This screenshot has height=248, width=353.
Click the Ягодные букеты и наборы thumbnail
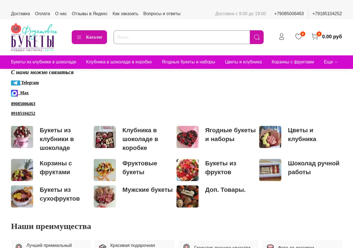pos(187,137)
